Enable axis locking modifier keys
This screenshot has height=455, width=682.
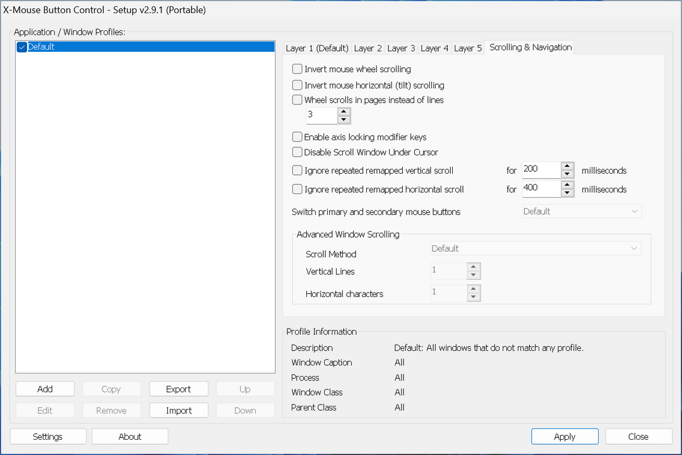click(x=297, y=137)
